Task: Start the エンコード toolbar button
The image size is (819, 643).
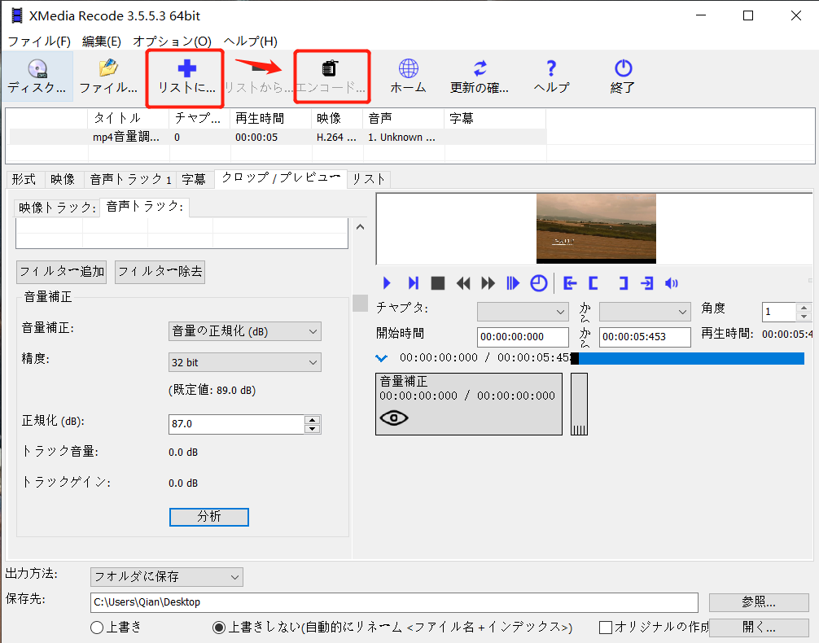Action: (x=330, y=77)
